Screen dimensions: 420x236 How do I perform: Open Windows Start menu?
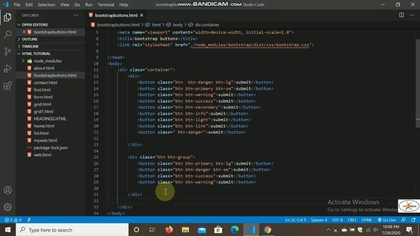coord(8,230)
